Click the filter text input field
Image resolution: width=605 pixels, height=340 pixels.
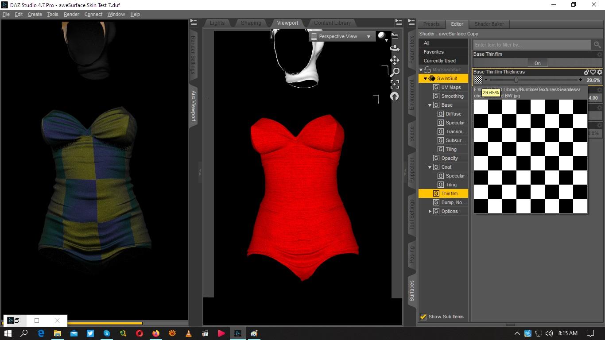click(531, 45)
